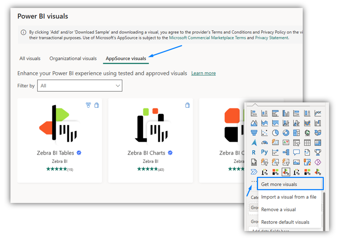This screenshot has height=239, width=337.
Task: Click the three dots under the visuals
Action: click(254, 181)
